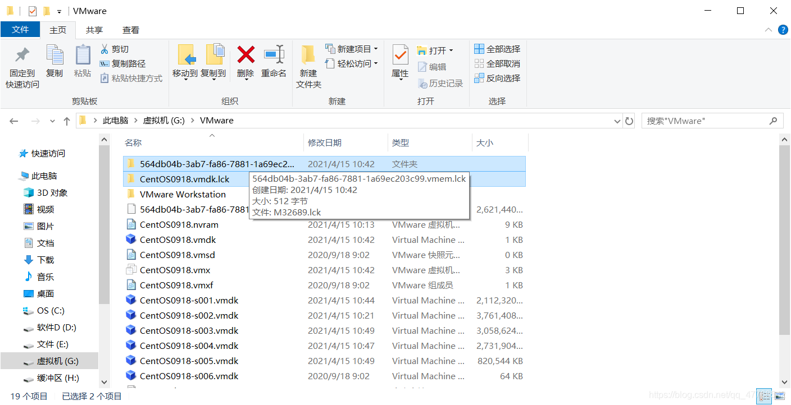Click the navigation pane scrollbar
791x405 pixels.
[x=104, y=224]
